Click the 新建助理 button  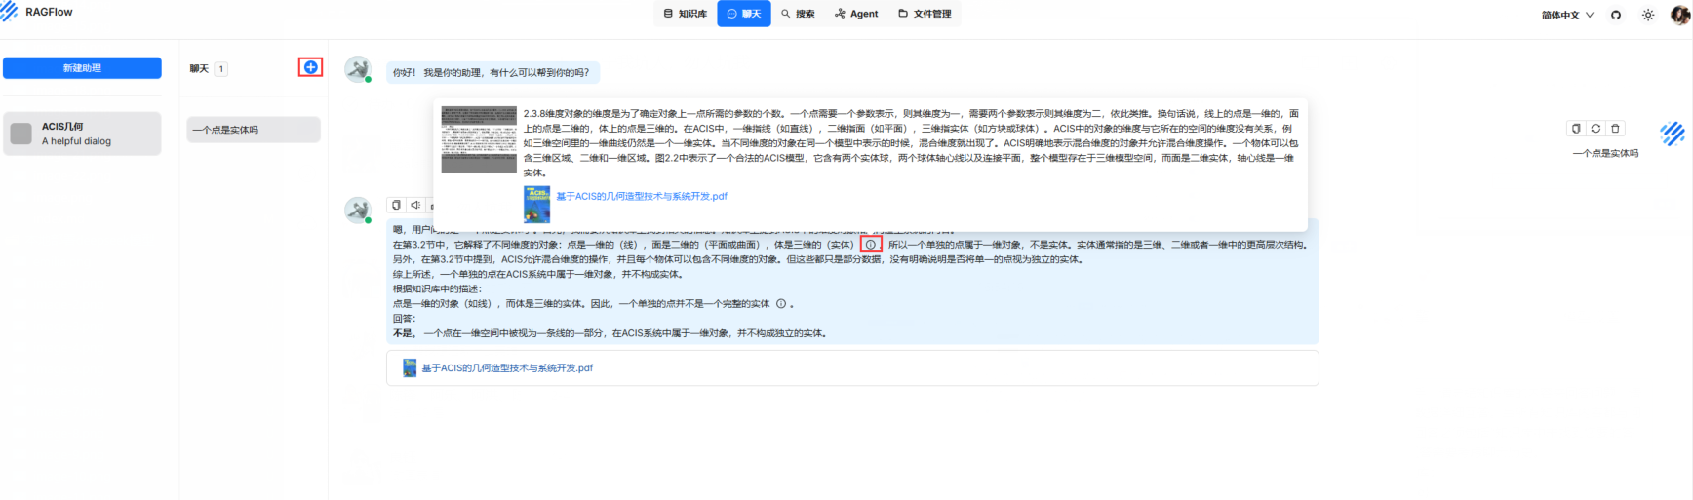point(82,68)
